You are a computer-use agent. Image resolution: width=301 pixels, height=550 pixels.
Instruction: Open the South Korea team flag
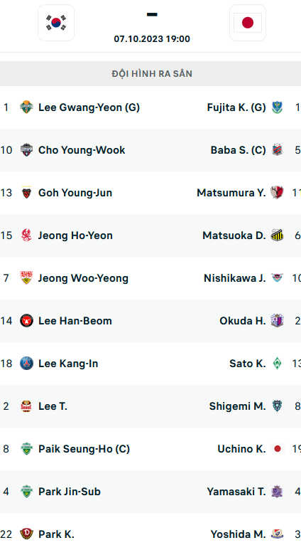[56, 23]
